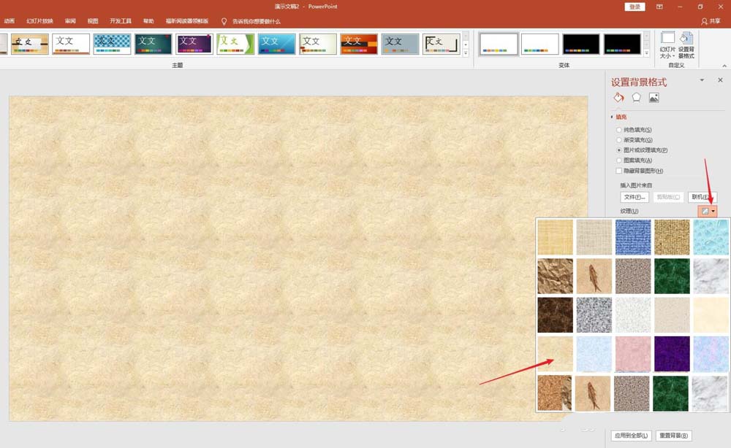Viewport: 731px width, 448px height.
Task: Click the 文件(F) insert picture button
Action: point(635,197)
